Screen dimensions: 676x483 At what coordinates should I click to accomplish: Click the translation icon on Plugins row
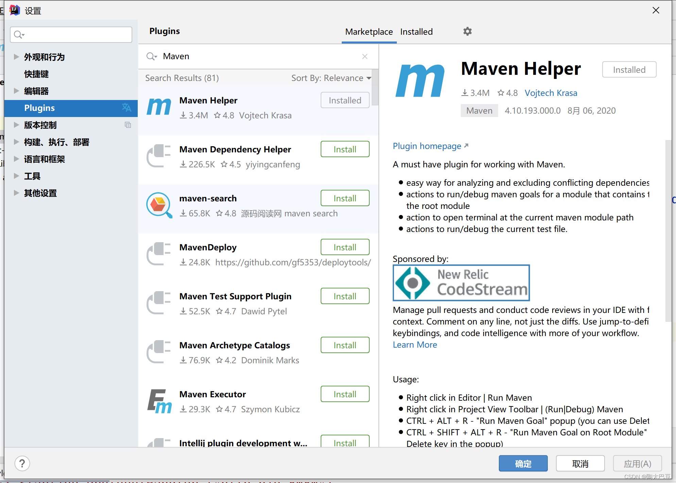pos(126,108)
